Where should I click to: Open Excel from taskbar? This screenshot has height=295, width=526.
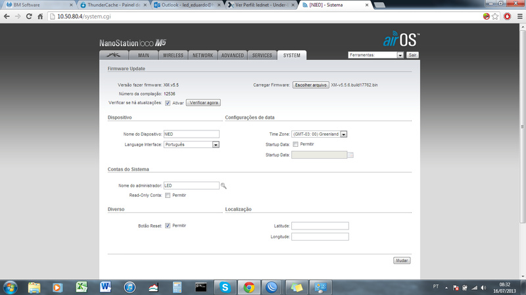(82, 287)
